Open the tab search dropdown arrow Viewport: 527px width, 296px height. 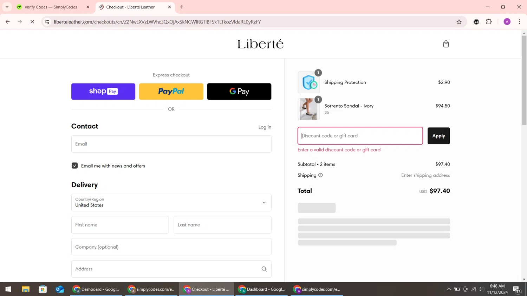[x=7, y=7]
